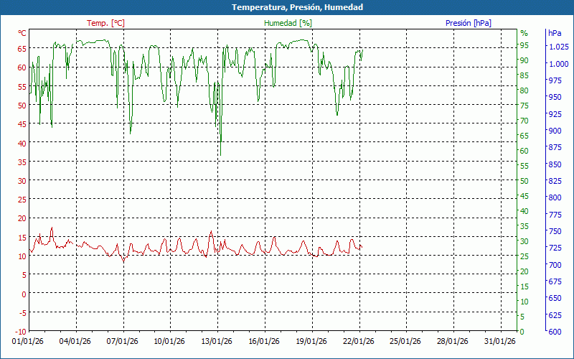
Task: Select the blue Presión [hPa] legend label
Action: tap(468, 23)
